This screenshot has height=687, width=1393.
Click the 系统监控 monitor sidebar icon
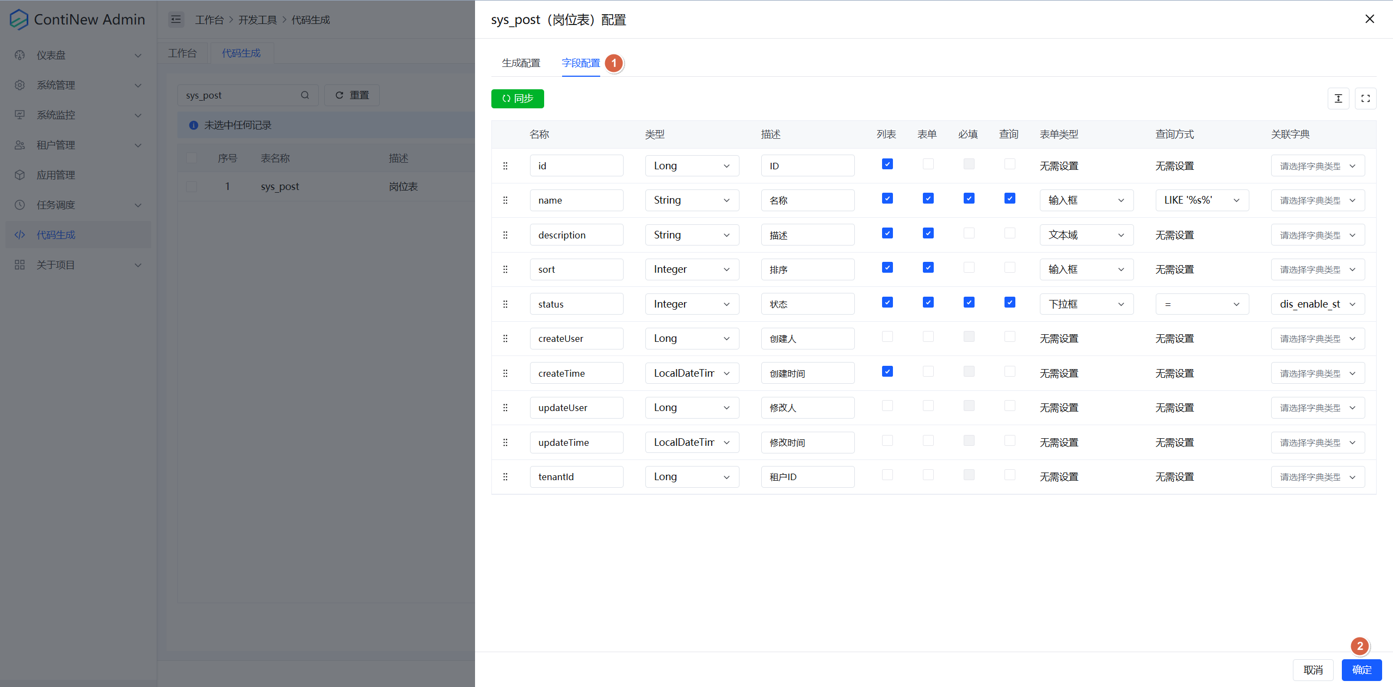point(20,115)
